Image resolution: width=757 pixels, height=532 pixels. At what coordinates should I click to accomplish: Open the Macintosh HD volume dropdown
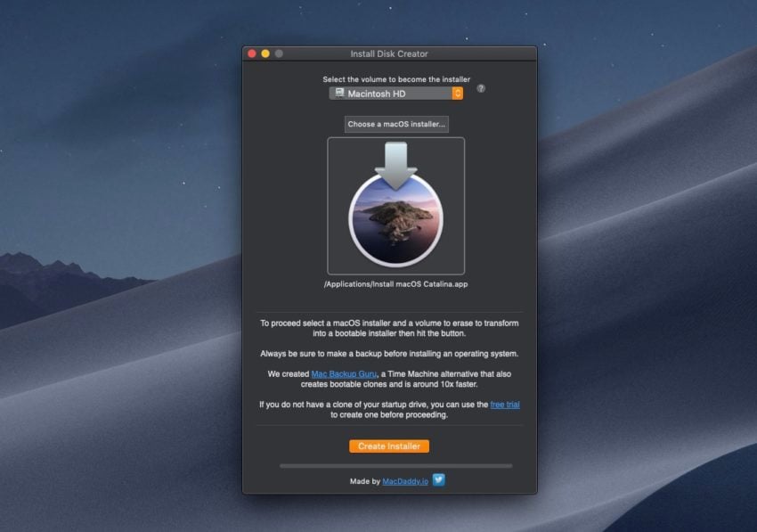pos(396,94)
